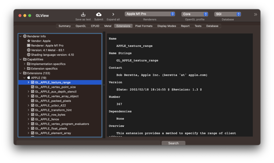Go to the Pixel Formats tab
The width and height of the screenshot is (274, 163).
tap(144, 26)
